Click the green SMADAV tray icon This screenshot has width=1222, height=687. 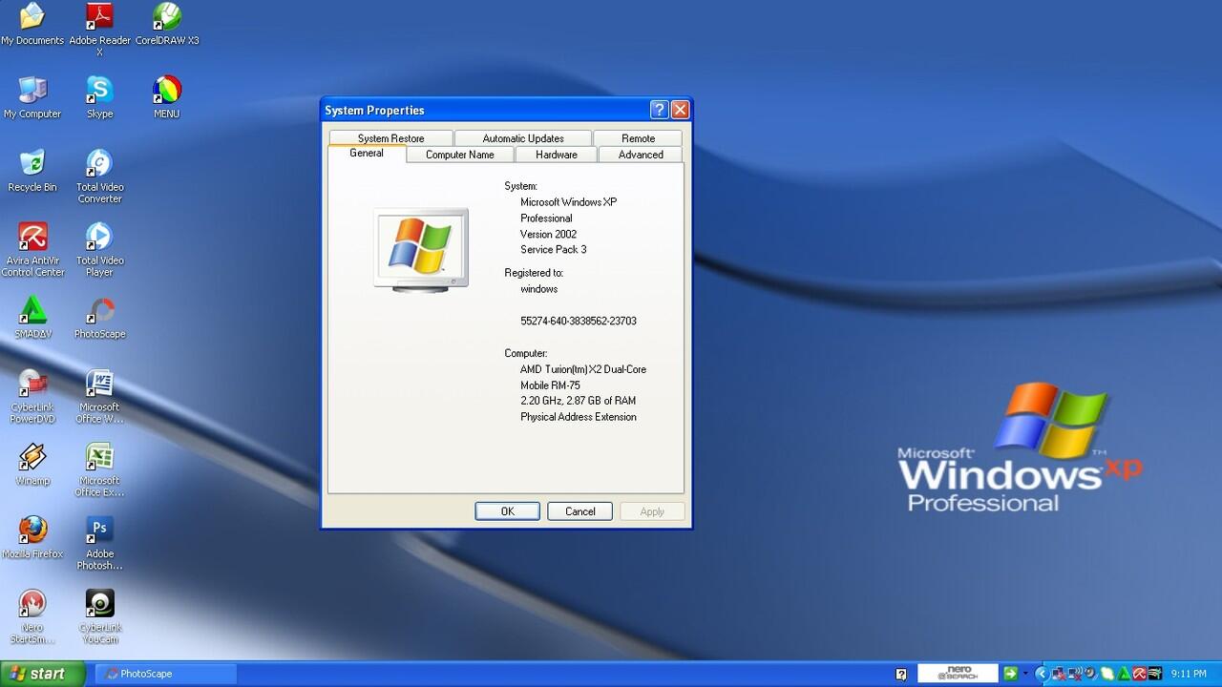1124,674
